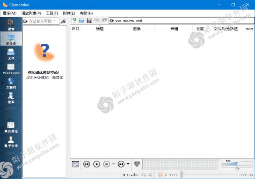Toggle repeat mode icon
Image resolution: width=255 pixels, height=179 pixels.
point(144,175)
